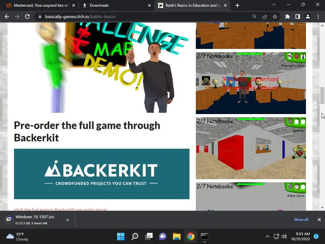Viewport: 325px width, 244px height.
Task: Bookmark this page with the star icon
Action: [x=275, y=17]
